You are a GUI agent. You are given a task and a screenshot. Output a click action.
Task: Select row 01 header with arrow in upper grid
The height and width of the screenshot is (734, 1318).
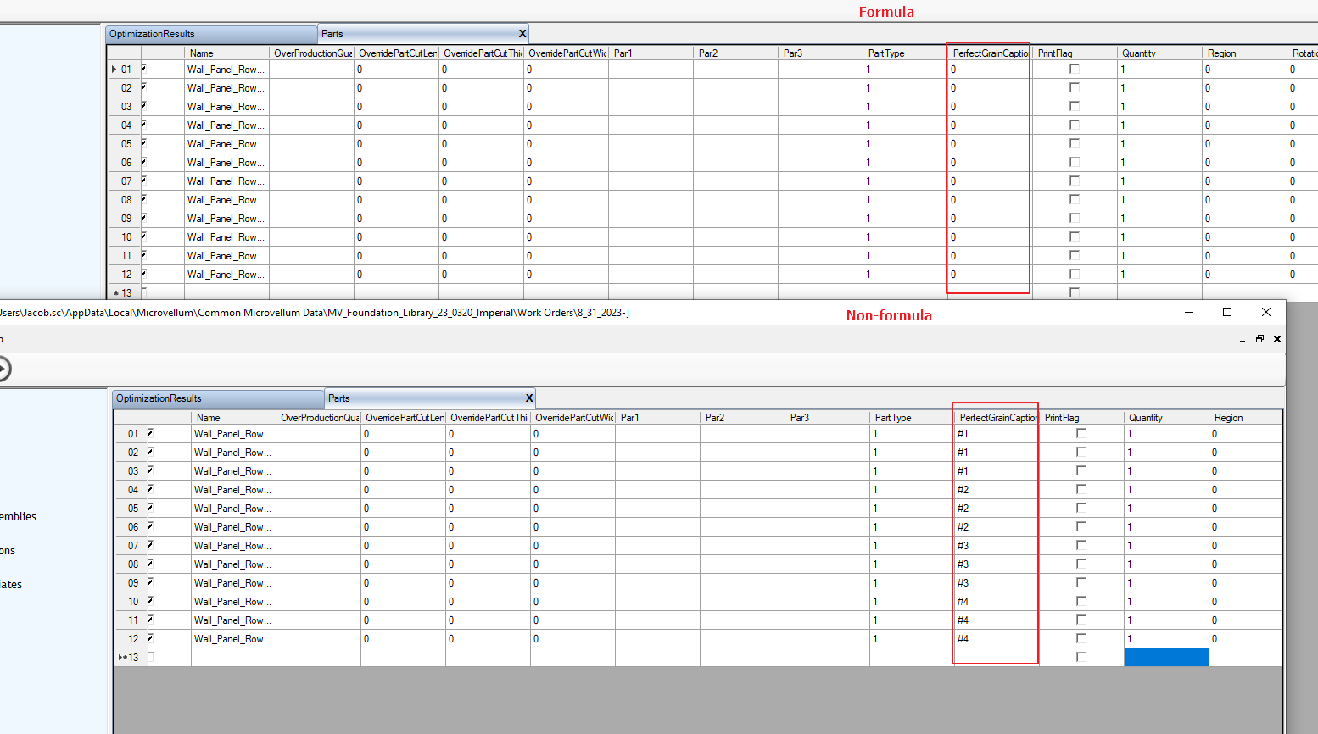pos(124,70)
